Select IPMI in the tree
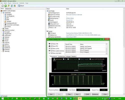Screen dimensions: 125x100 (7, 19)
